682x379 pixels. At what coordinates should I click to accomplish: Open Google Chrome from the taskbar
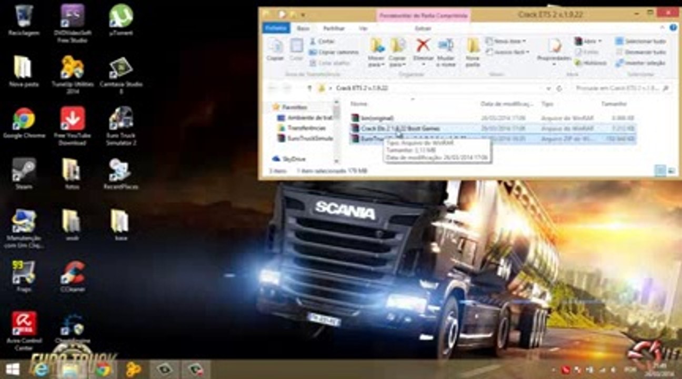[103, 369]
